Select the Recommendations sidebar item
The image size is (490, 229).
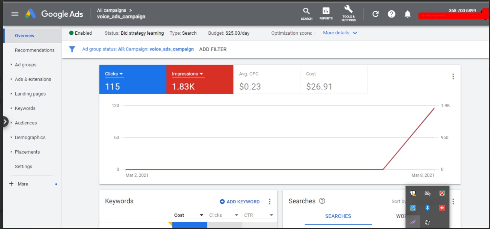(x=34, y=50)
